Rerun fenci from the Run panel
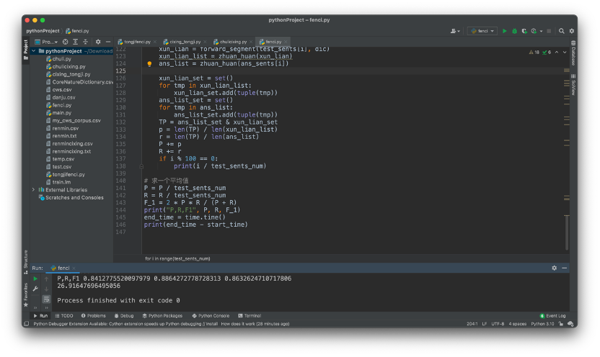The width and height of the screenshot is (600, 357). coord(35,279)
